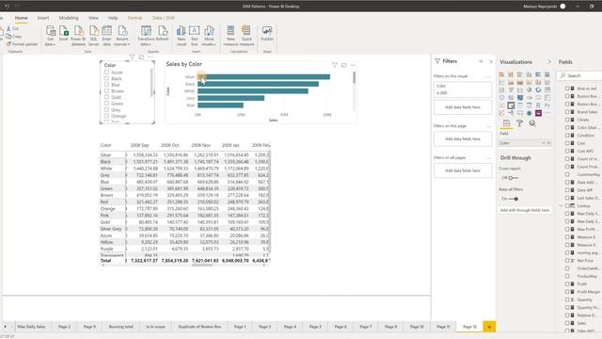The height and width of the screenshot is (339, 602).
Task: Create a New measure
Action: point(230,36)
